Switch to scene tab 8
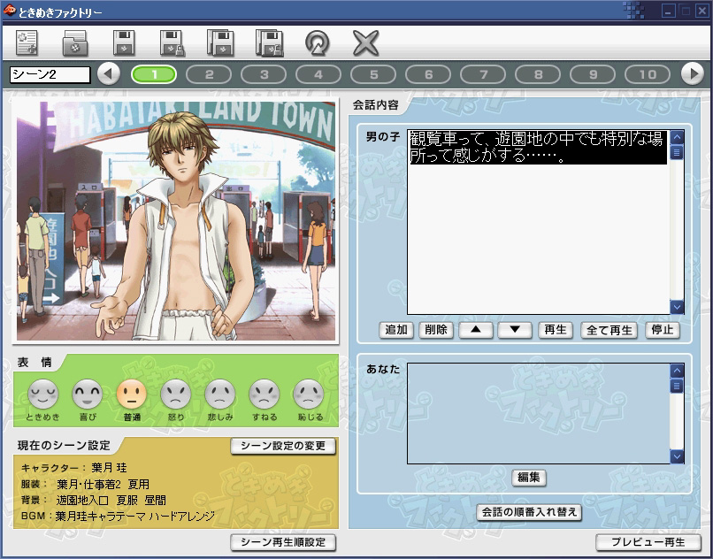The image size is (713, 559). pyautogui.click(x=538, y=74)
